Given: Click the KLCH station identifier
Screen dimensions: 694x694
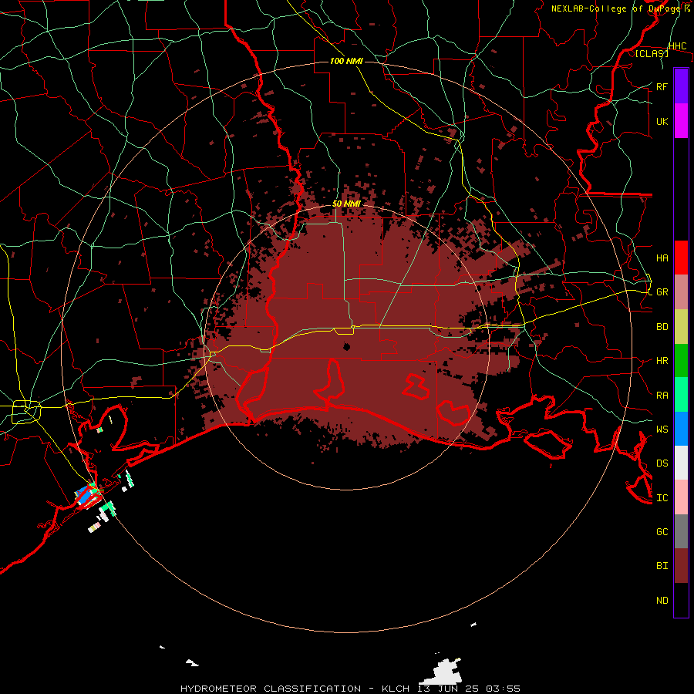Looking at the screenshot, I should (x=396, y=689).
